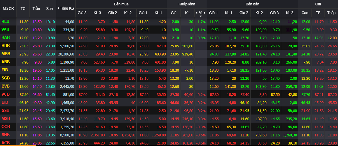Select ABB buy volume 623,60
Screen dimensions: 338x146
[99, 62]
